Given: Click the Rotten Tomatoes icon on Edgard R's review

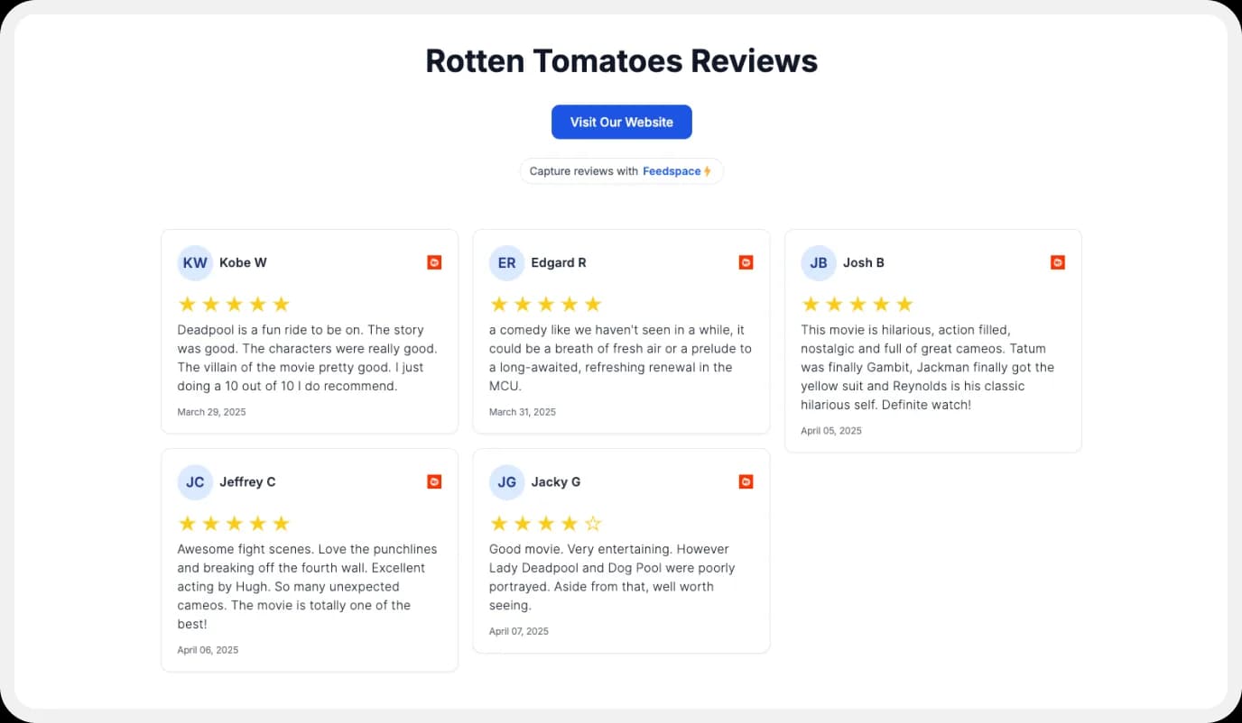Looking at the screenshot, I should click(746, 261).
